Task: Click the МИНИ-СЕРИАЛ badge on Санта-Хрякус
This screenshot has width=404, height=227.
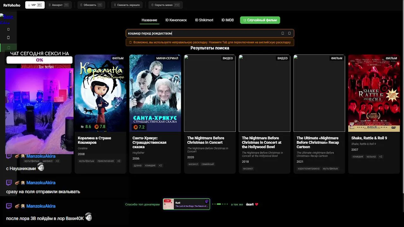Action: click(167, 58)
